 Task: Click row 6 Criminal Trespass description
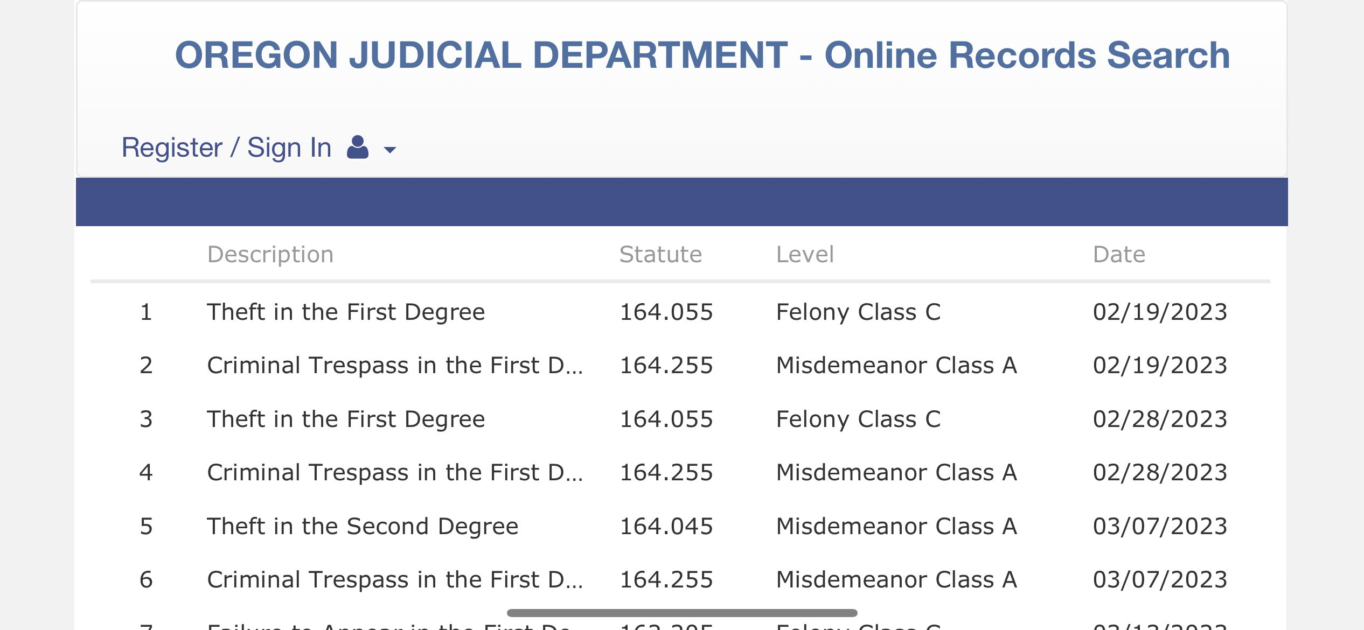tap(395, 580)
